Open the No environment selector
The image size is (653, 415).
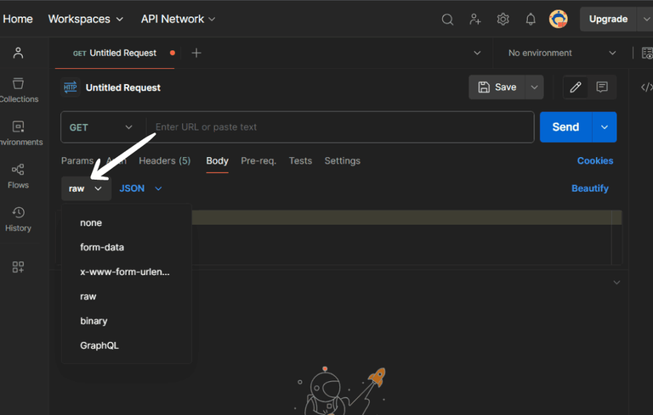coord(561,53)
